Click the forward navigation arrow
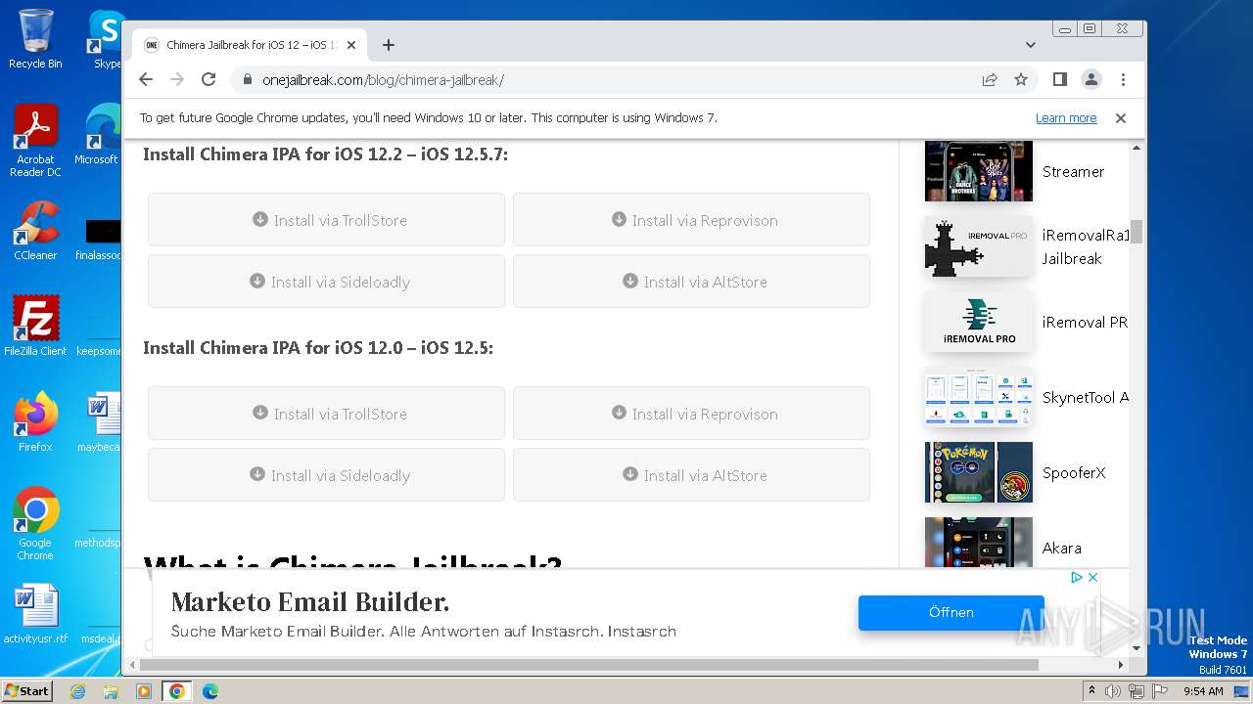This screenshot has width=1253, height=704. [x=177, y=79]
